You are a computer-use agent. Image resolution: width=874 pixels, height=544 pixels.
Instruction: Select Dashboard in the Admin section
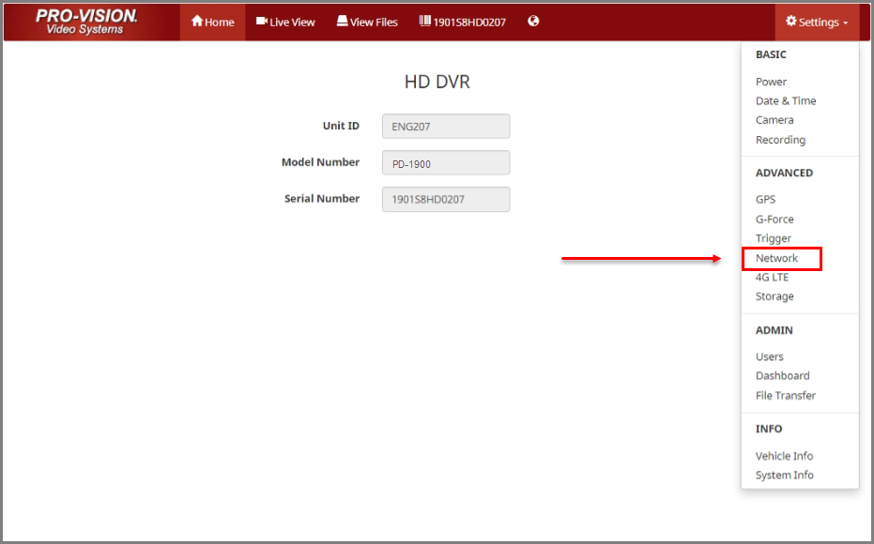click(x=782, y=376)
